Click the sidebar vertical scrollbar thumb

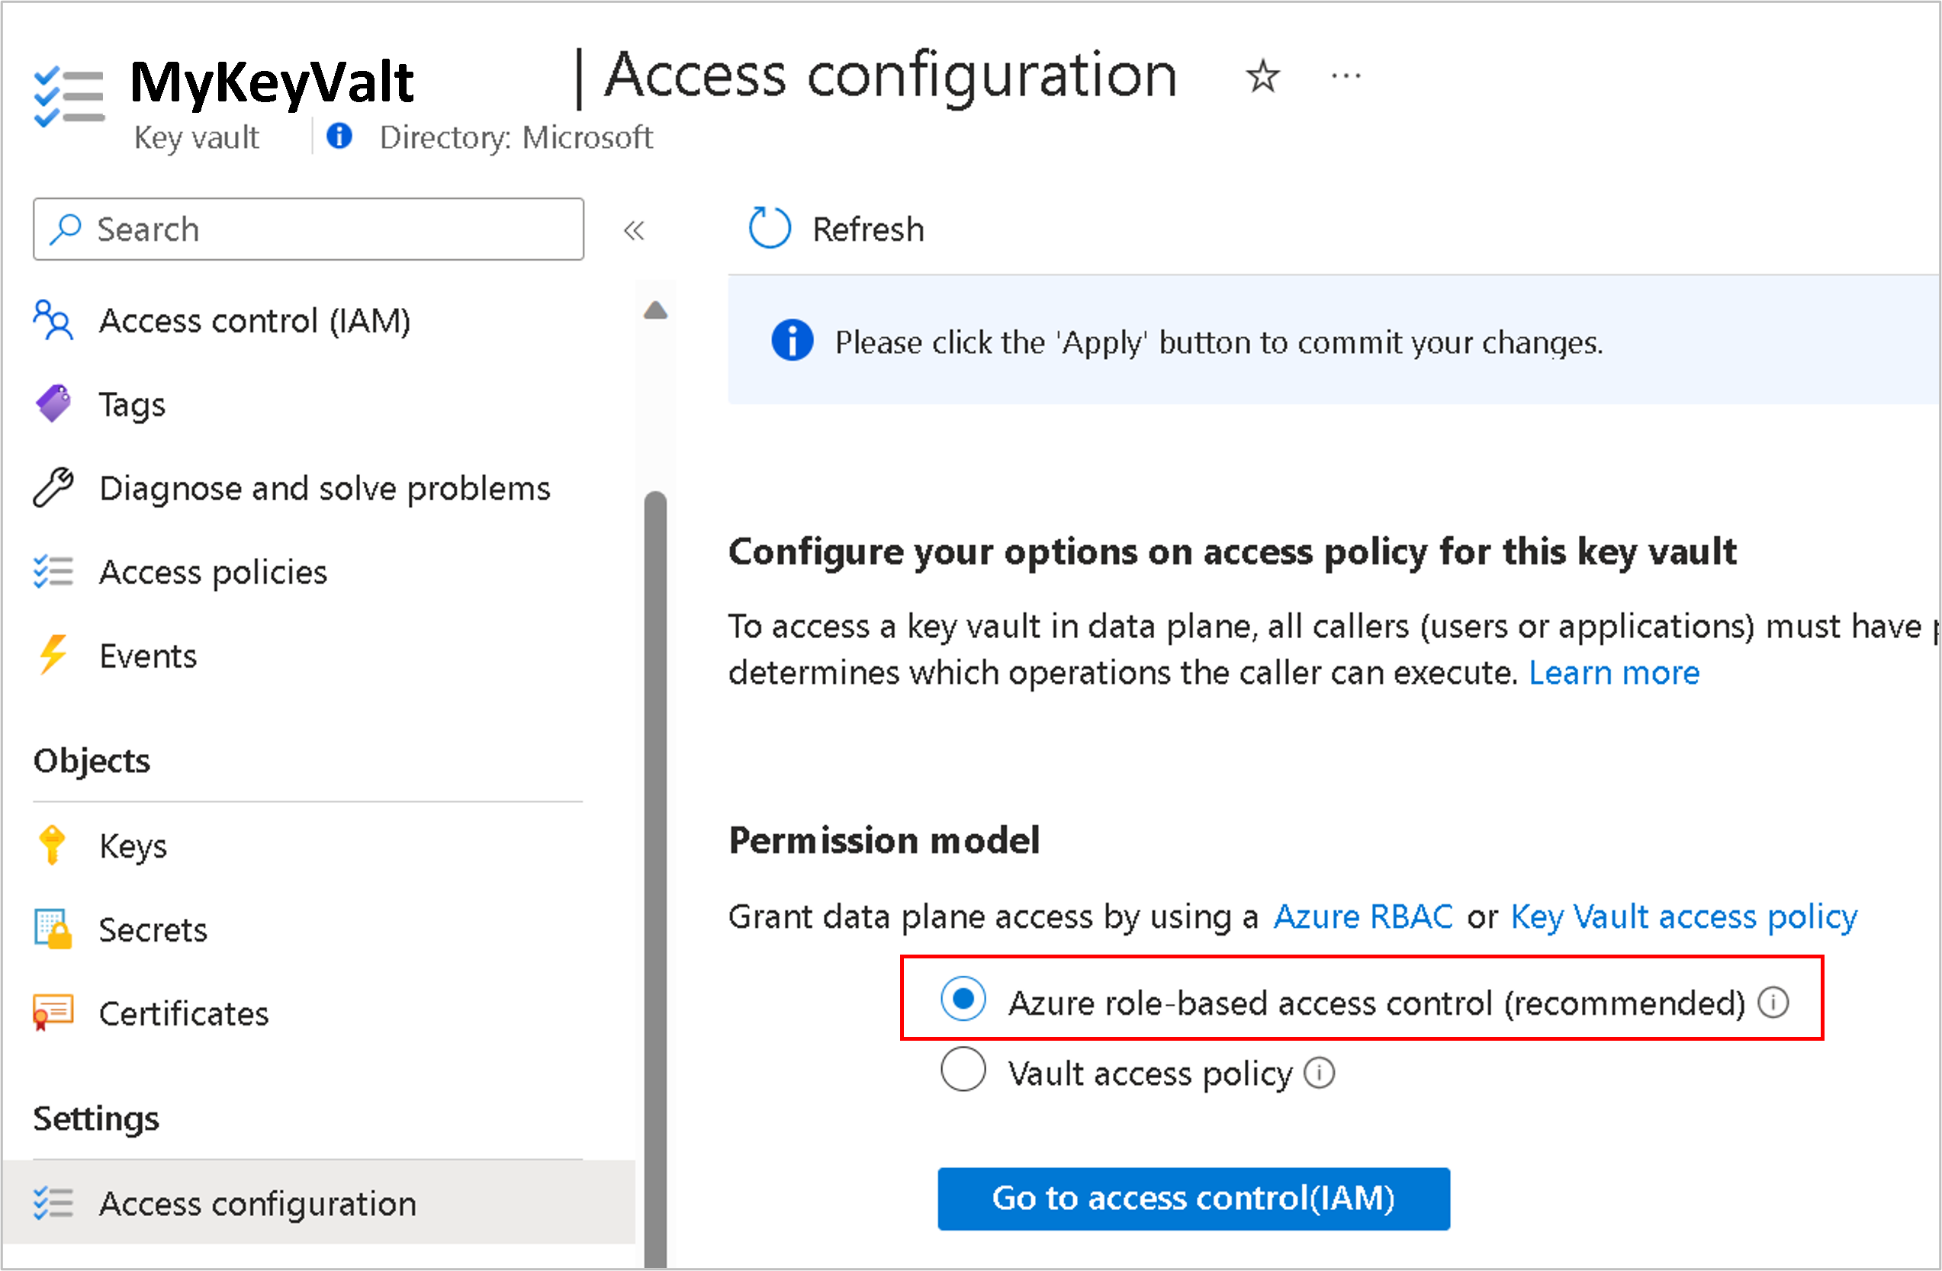655,816
